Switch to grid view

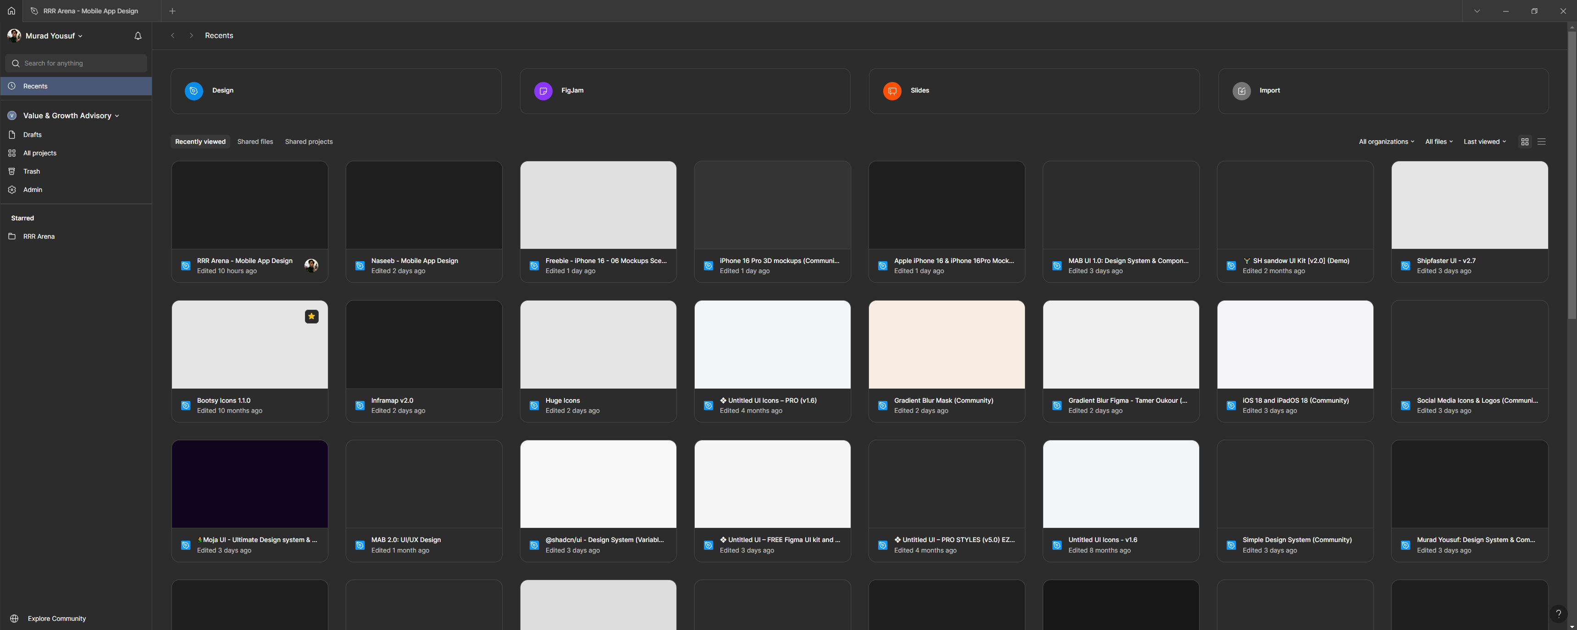pos(1525,142)
